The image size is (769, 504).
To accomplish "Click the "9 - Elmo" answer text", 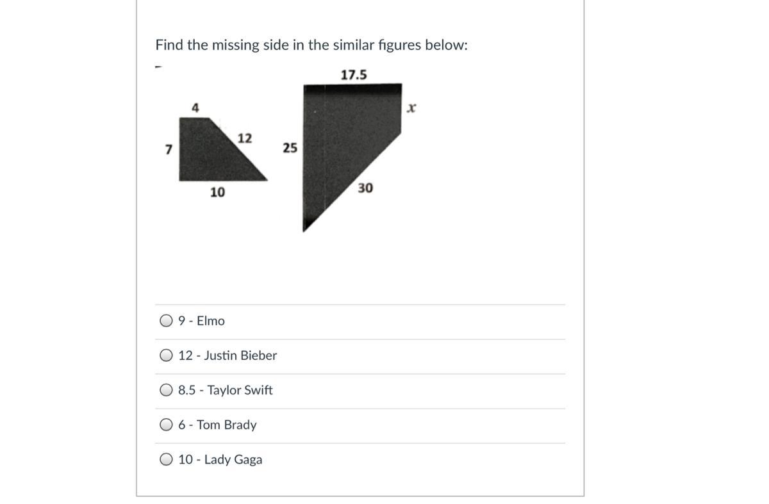I will click(x=201, y=321).
